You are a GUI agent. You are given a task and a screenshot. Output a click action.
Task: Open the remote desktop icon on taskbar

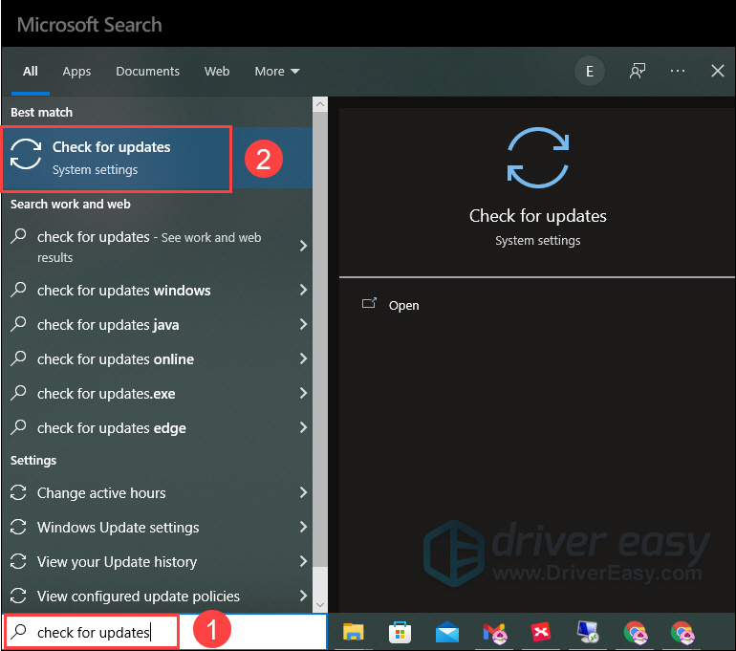(587, 632)
